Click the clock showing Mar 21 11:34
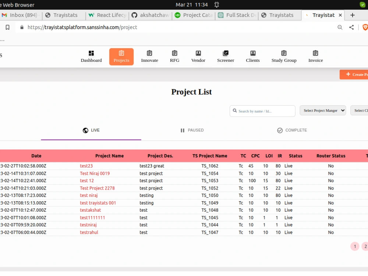Image resolution: width=368 pixels, height=276 pixels. pyautogui.click(x=192, y=5)
